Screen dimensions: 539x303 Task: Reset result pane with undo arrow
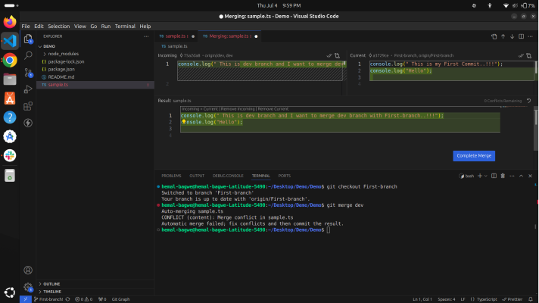click(x=528, y=101)
